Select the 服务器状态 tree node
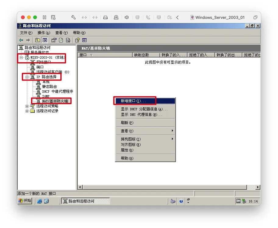This screenshot has height=228, width=278. coord(40,52)
